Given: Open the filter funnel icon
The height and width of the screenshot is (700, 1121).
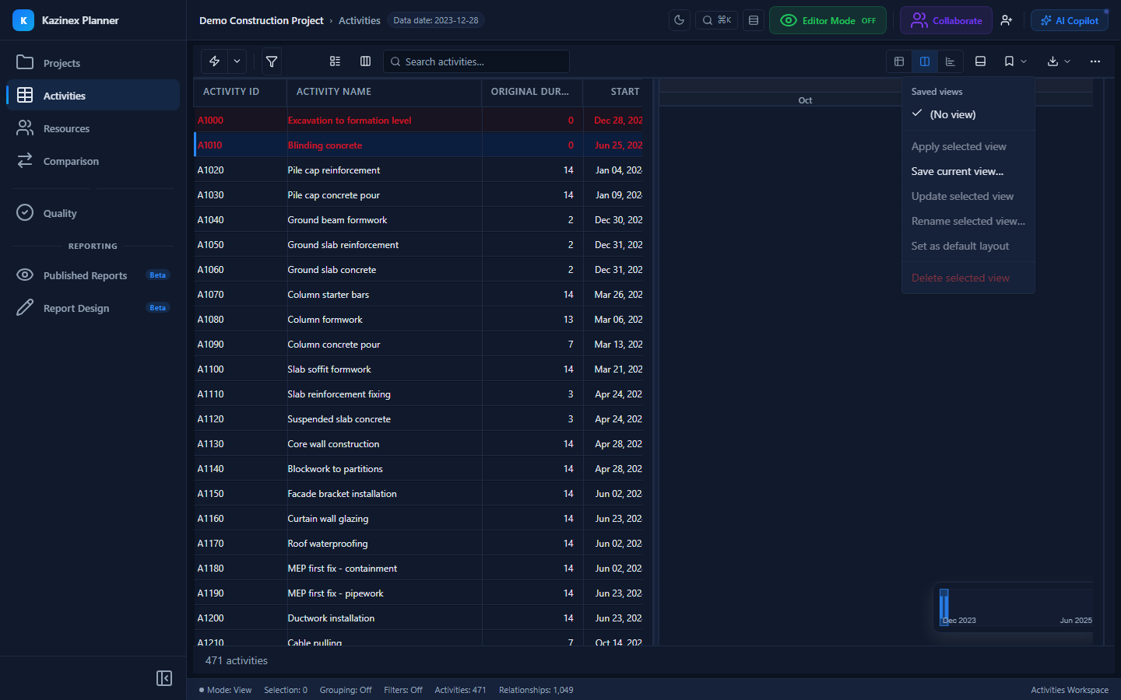Looking at the screenshot, I should click(272, 61).
